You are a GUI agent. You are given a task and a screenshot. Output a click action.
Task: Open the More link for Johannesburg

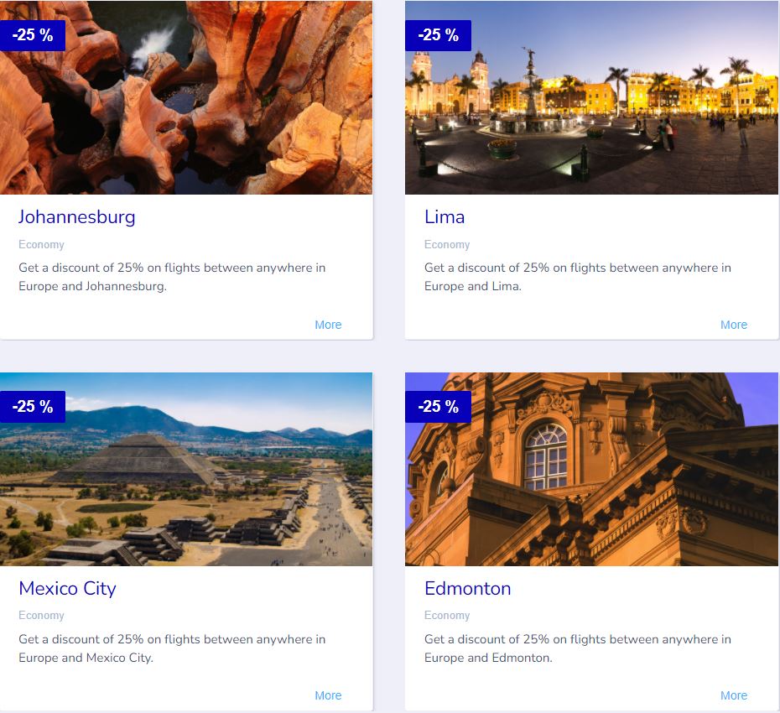pos(328,325)
